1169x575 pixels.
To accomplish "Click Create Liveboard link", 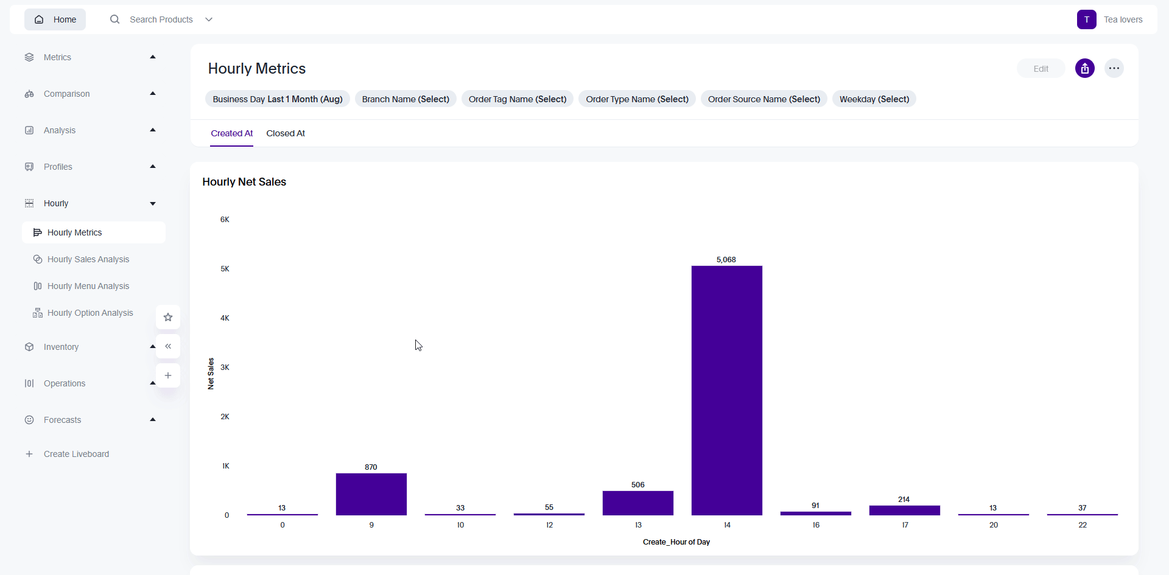I will pos(76,454).
